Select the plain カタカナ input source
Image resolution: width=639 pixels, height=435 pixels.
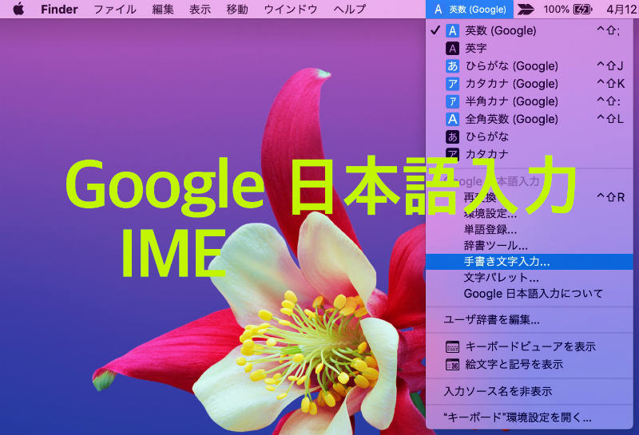(530, 154)
